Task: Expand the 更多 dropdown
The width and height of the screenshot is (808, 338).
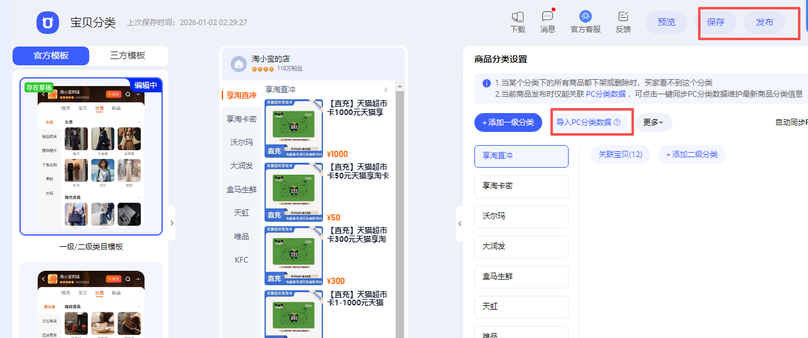Action: pos(653,123)
